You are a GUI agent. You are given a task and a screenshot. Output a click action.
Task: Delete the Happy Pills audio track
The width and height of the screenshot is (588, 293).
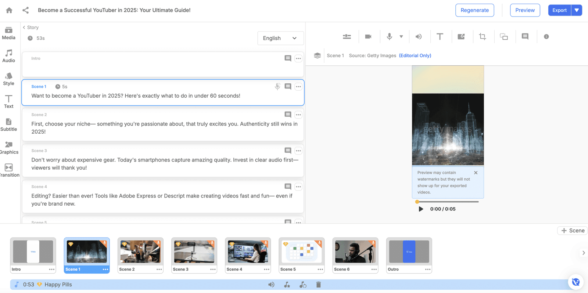point(318,285)
